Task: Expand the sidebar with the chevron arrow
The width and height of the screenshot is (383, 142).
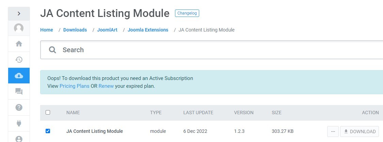Action: tap(19, 14)
